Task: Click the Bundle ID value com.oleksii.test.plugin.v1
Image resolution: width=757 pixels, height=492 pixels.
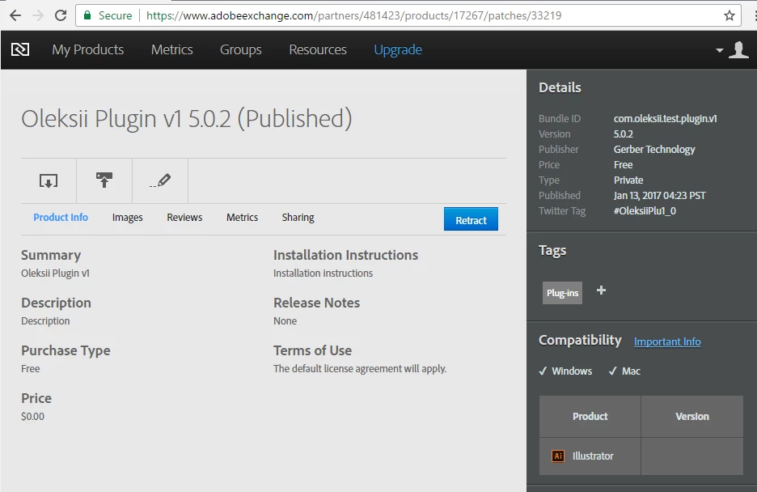Action: coord(666,118)
